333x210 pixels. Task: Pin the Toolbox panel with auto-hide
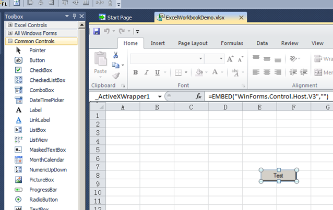(x=74, y=16)
